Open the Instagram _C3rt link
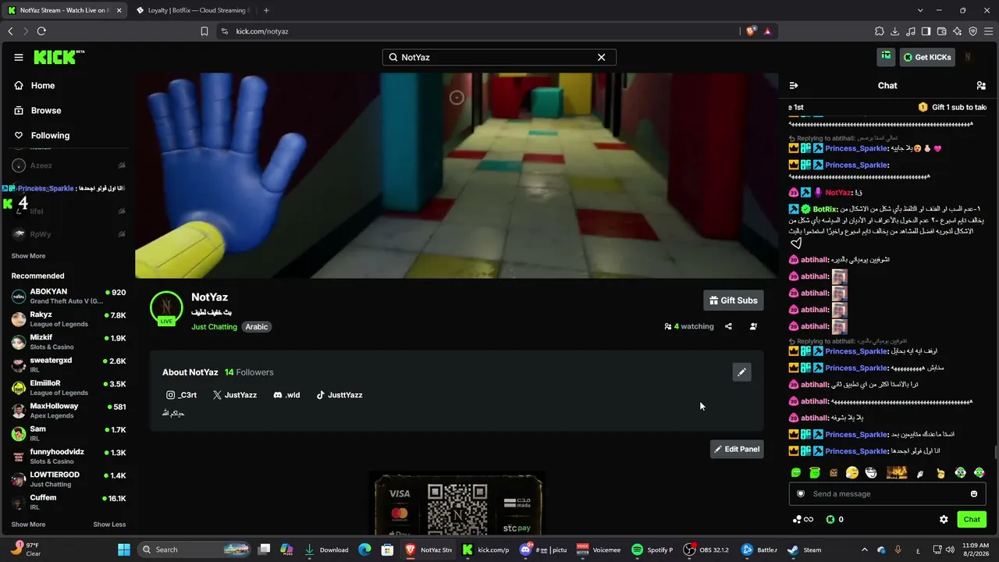The height and width of the screenshot is (562, 999). [x=181, y=395]
